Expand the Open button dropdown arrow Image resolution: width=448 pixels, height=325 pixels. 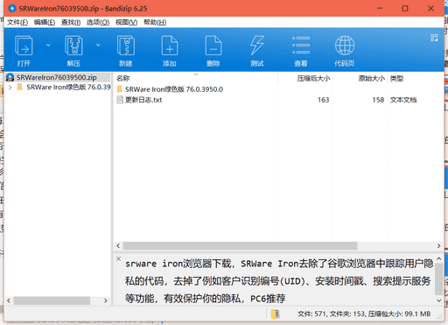[48, 45]
